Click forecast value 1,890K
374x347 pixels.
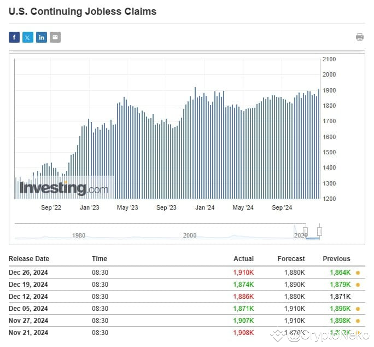point(294,285)
